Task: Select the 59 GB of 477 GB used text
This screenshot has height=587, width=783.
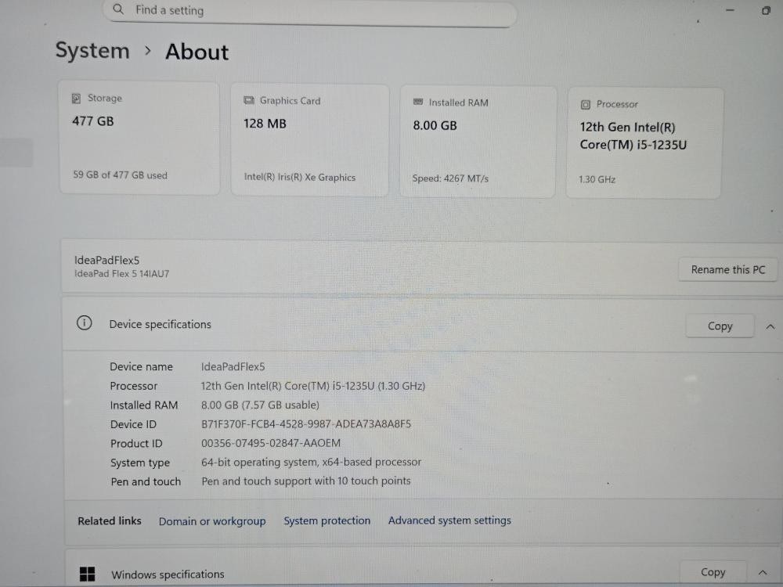Action: pos(120,175)
